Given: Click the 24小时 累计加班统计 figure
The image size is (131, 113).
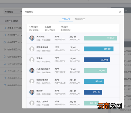Looking at the screenshot, I should pos(66,28).
